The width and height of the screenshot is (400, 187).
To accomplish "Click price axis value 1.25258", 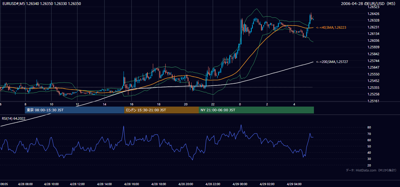I will point(373,94).
